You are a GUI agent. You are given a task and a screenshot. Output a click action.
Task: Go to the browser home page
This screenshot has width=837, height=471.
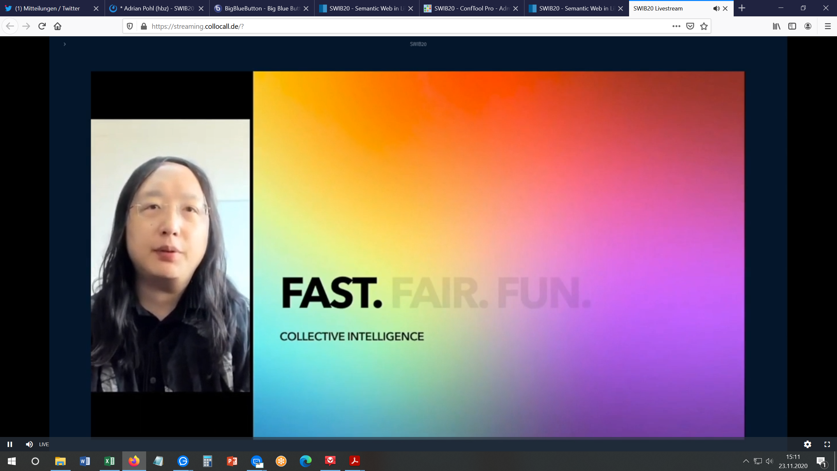click(x=58, y=26)
